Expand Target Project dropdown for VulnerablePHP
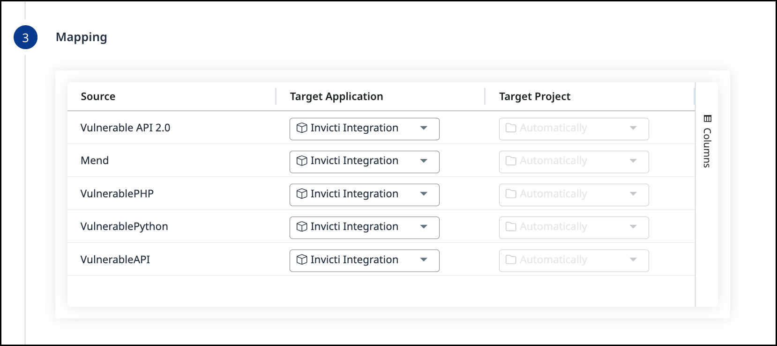The width and height of the screenshot is (777, 346). click(x=633, y=194)
